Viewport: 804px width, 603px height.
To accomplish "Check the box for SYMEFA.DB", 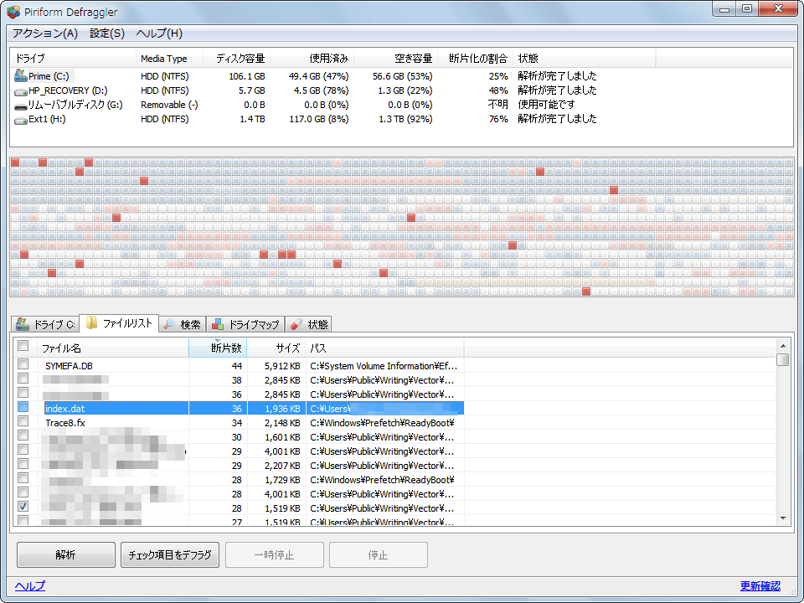I will (x=23, y=364).
